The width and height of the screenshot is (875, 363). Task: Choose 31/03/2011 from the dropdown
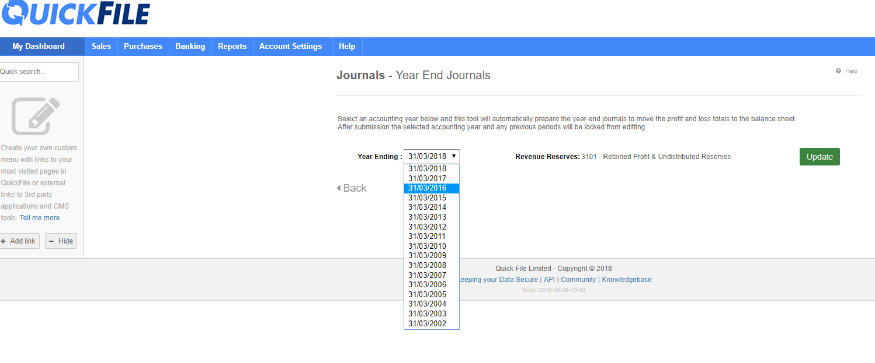[432, 237]
